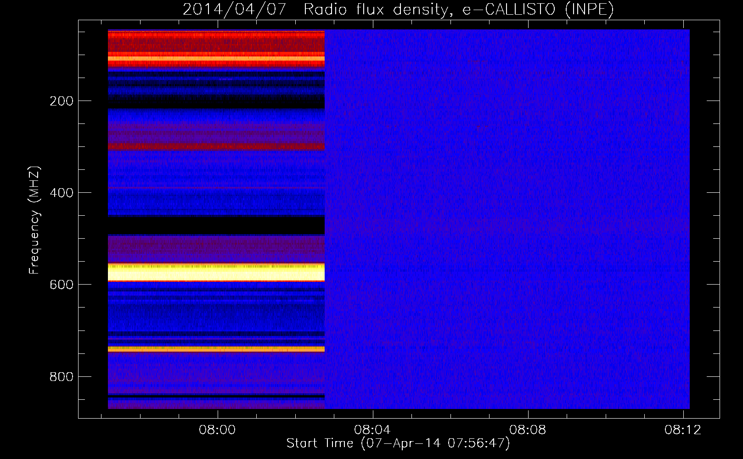
Task: Click the plot title "2014/04/07 Radio flux density, e-CALLISTO (INPE)"
Action: point(398,9)
